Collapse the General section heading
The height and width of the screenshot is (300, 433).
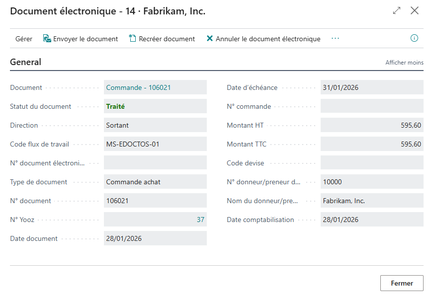click(26, 62)
